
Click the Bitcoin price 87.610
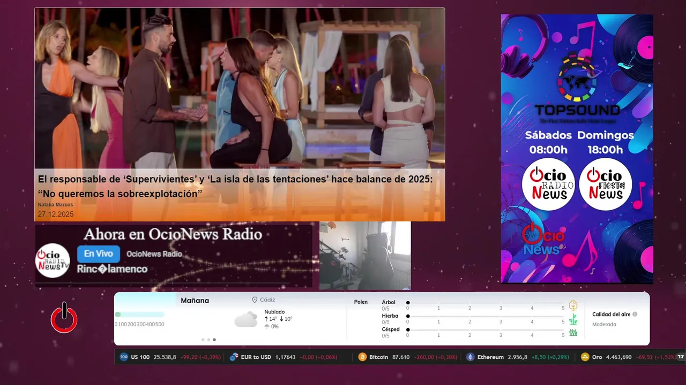coord(401,357)
